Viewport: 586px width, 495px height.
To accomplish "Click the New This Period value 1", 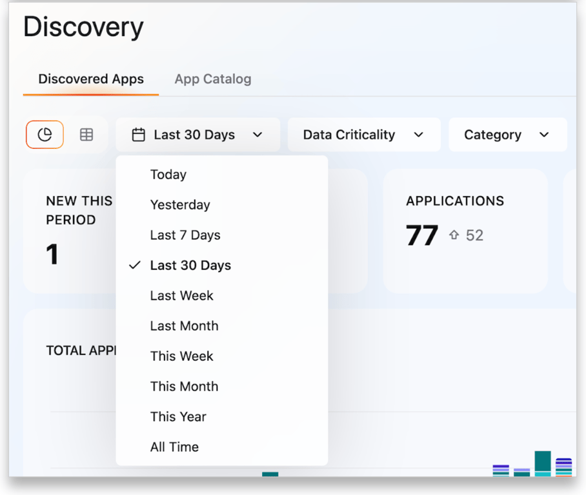I will tap(52, 254).
